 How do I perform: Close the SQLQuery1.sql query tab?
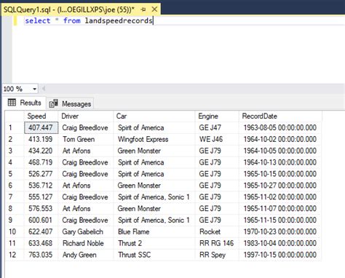coord(154,9)
